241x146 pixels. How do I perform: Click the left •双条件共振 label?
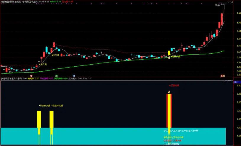coord(45,106)
